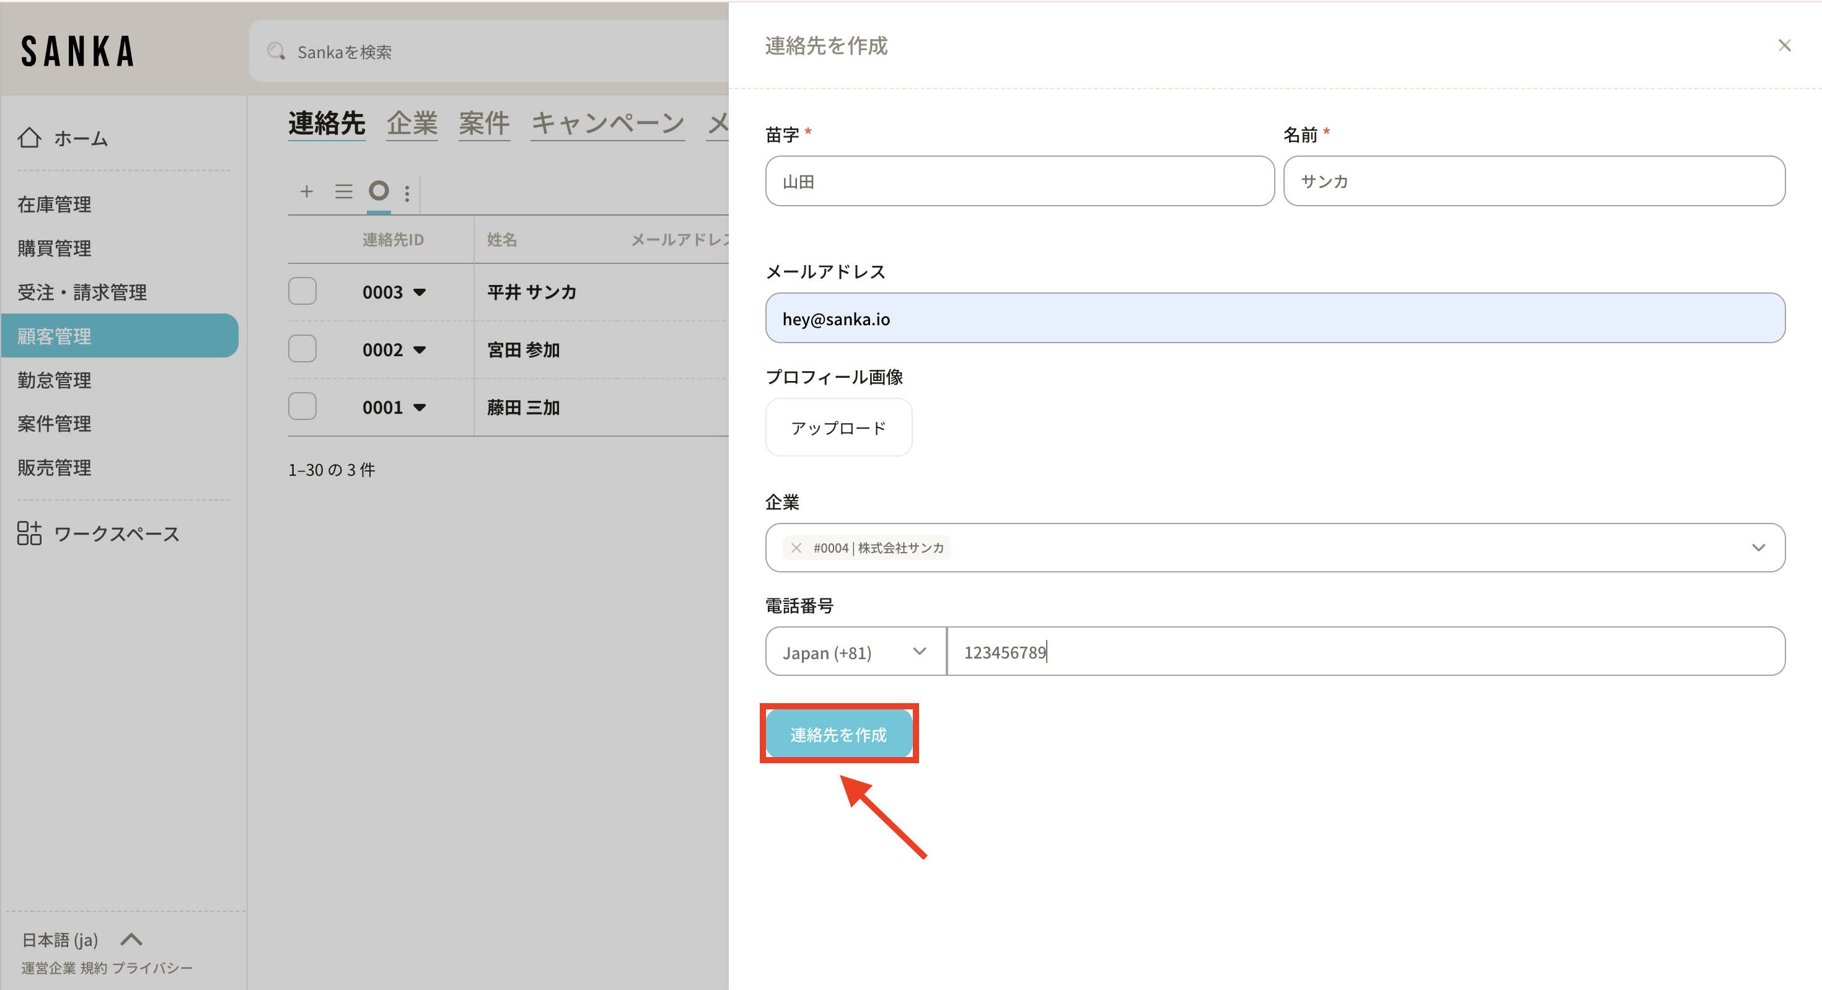This screenshot has width=1822, height=990.
Task: Expand the 0003 contact ID arrow
Action: coord(420,292)
